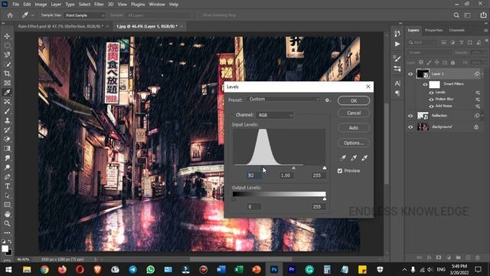This screenshot has height=276, width=490.
Task: Open the Layers panel menu
Action: pos(485,31)
